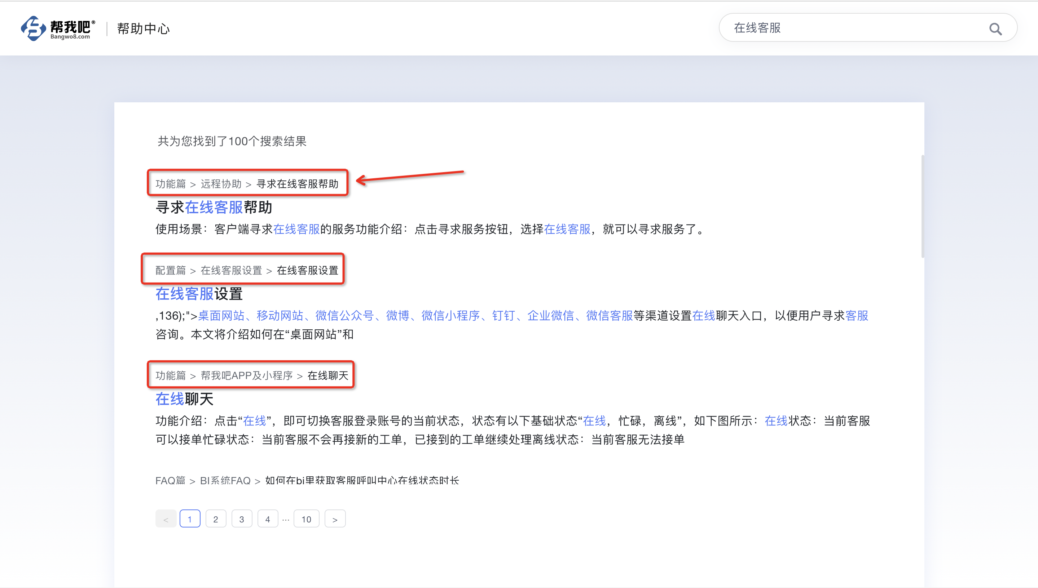Select 远程协助 breadcrumb item
The height and width of the screenshot is (588, 1038).
click(x=221, y=184)
